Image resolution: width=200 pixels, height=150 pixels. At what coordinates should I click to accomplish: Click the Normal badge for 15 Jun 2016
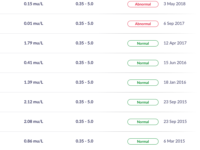143,63
